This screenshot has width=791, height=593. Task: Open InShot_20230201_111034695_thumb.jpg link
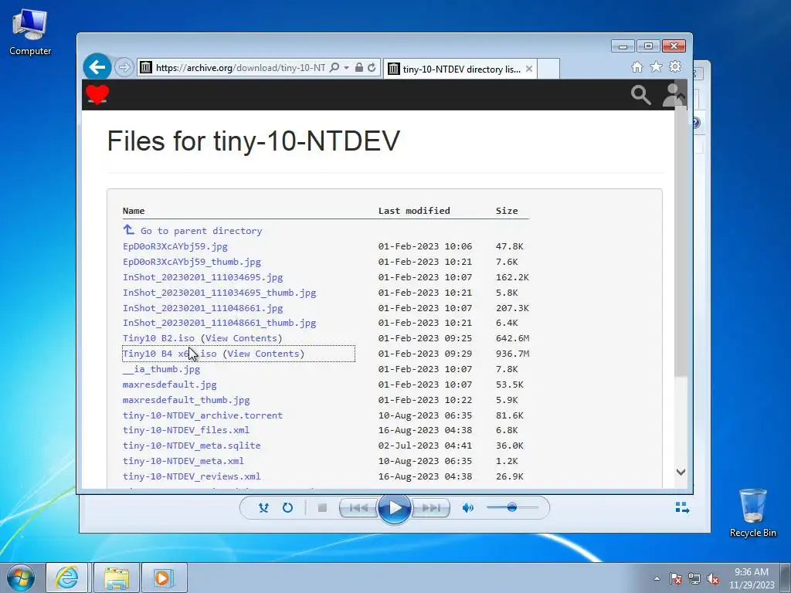219,293
